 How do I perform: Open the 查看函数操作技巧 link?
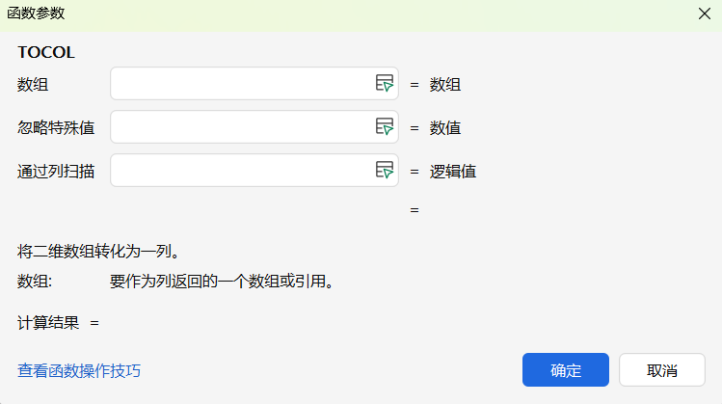[79, 370]
